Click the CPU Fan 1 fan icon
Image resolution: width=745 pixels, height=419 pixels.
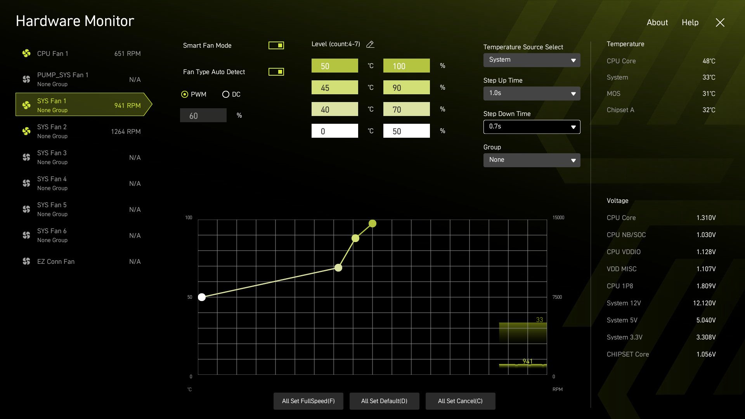click(x=26, y=54)
